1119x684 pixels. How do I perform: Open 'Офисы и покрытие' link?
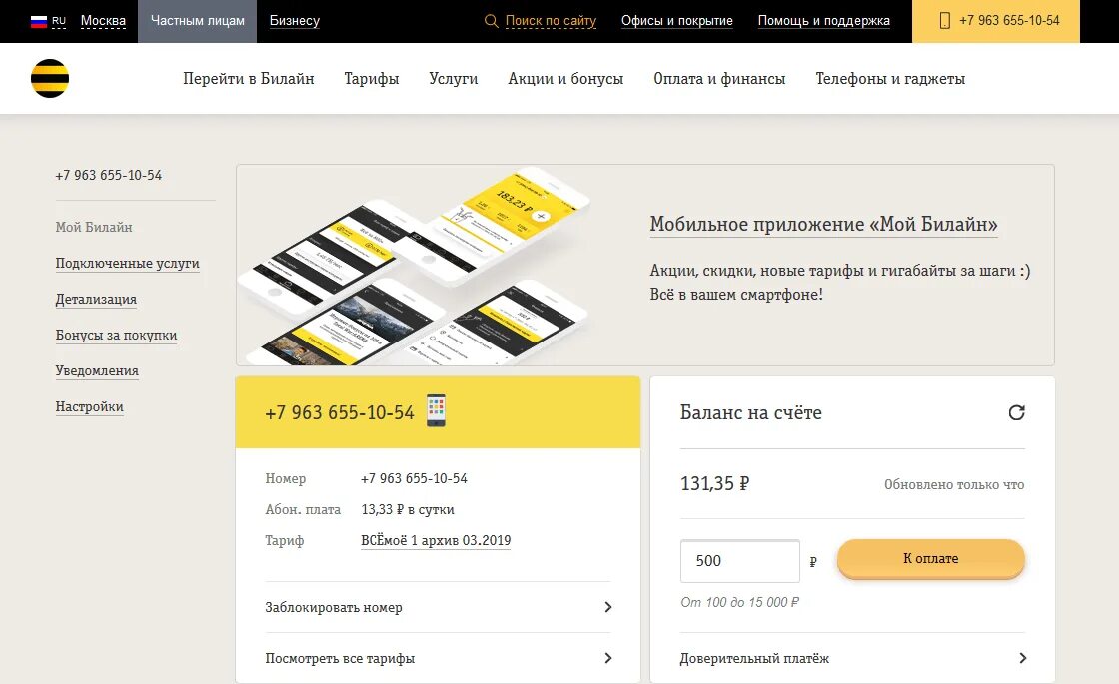click(676, 21)
